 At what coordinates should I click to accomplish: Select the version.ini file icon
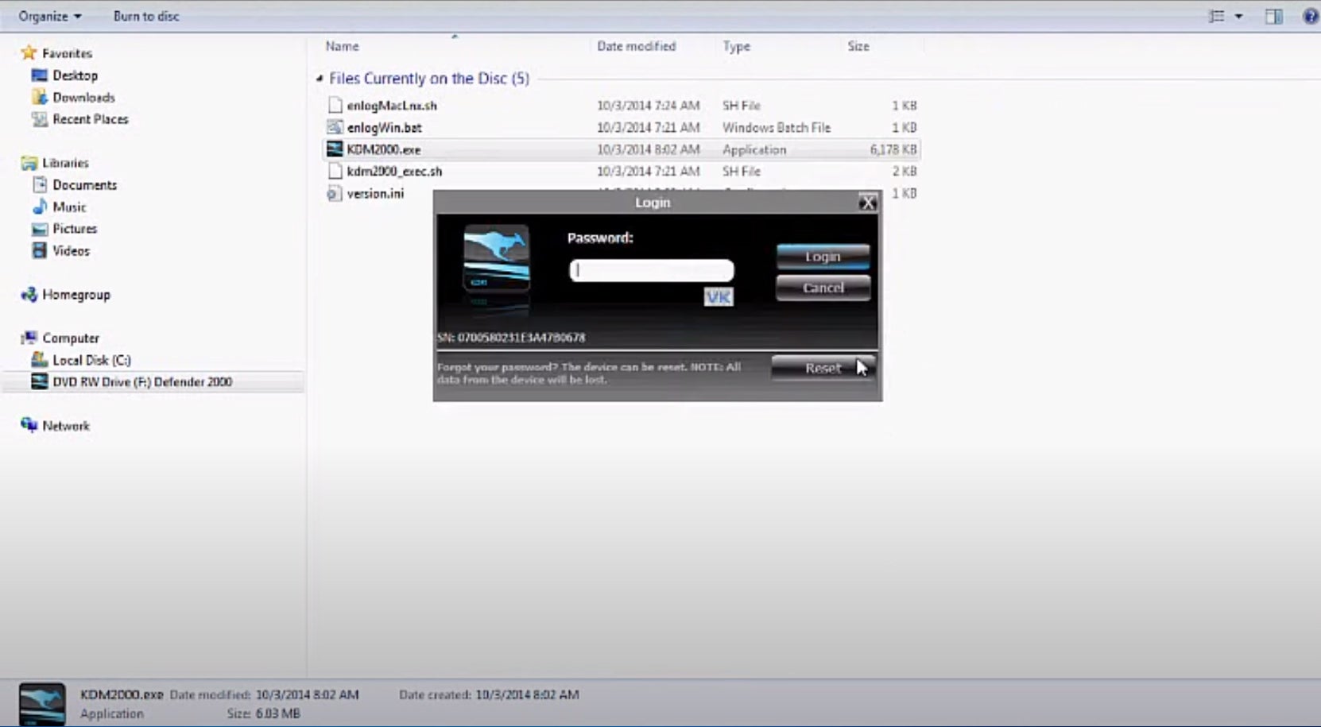click(x=335, y=193)
